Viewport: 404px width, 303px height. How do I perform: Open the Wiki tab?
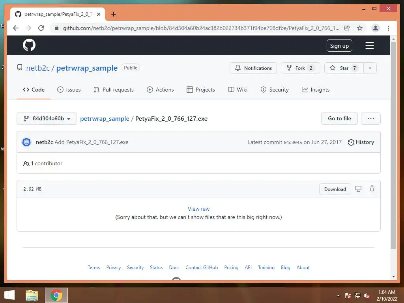238,90
